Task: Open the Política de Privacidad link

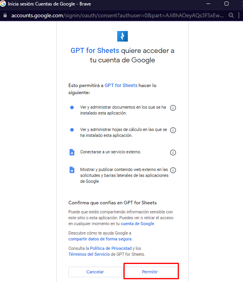Action: (110, 248)
